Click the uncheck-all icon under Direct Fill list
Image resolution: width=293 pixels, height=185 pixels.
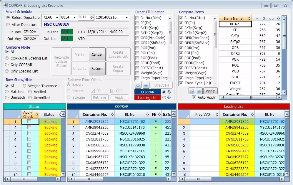click(146, 85)
